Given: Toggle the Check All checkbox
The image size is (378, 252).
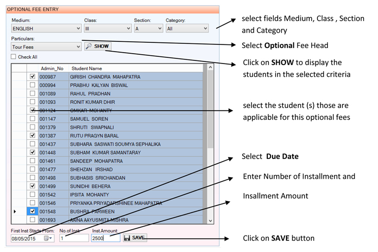Looking at the screenshot, I should pos(13,57).
